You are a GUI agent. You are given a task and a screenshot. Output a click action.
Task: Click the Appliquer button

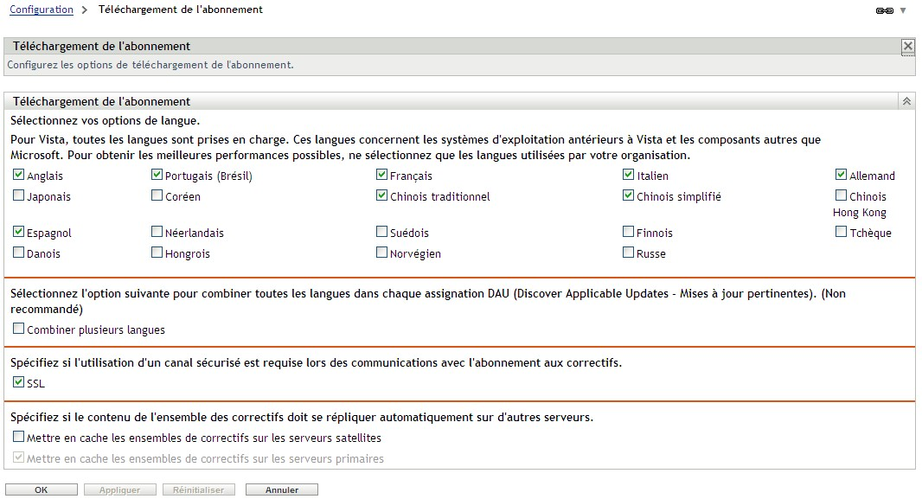[x=119, y=489]
